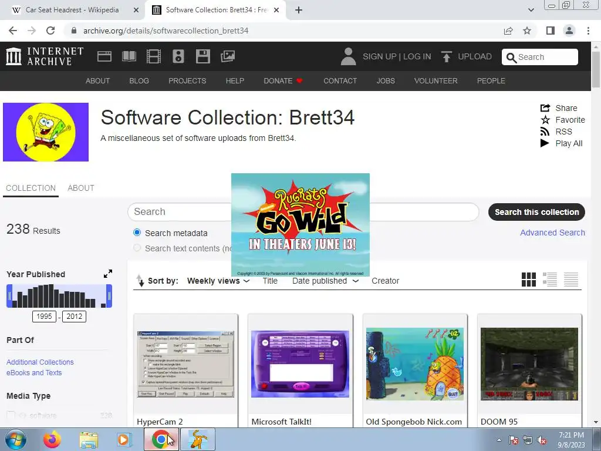Click the page vertical scrollbar

coord(596,69)
